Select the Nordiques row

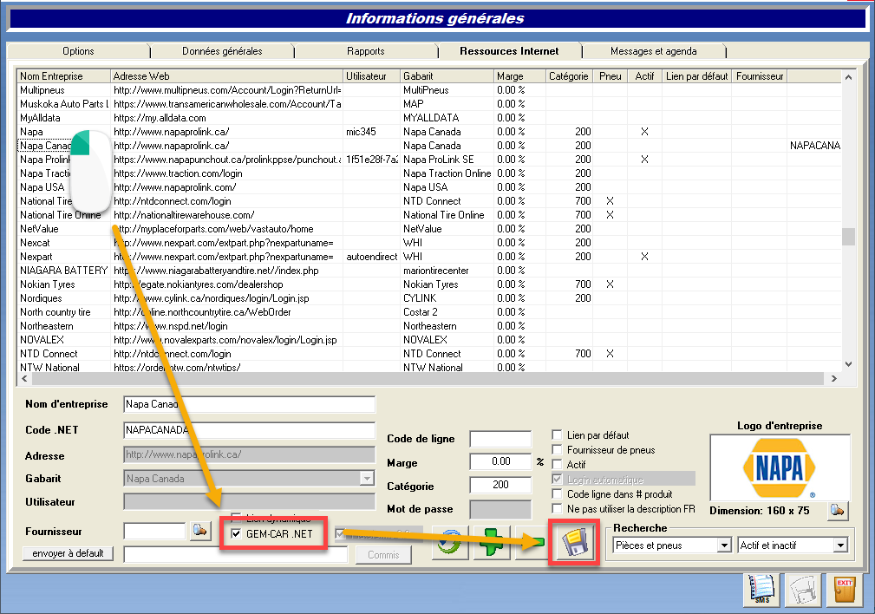coord(428,298)
